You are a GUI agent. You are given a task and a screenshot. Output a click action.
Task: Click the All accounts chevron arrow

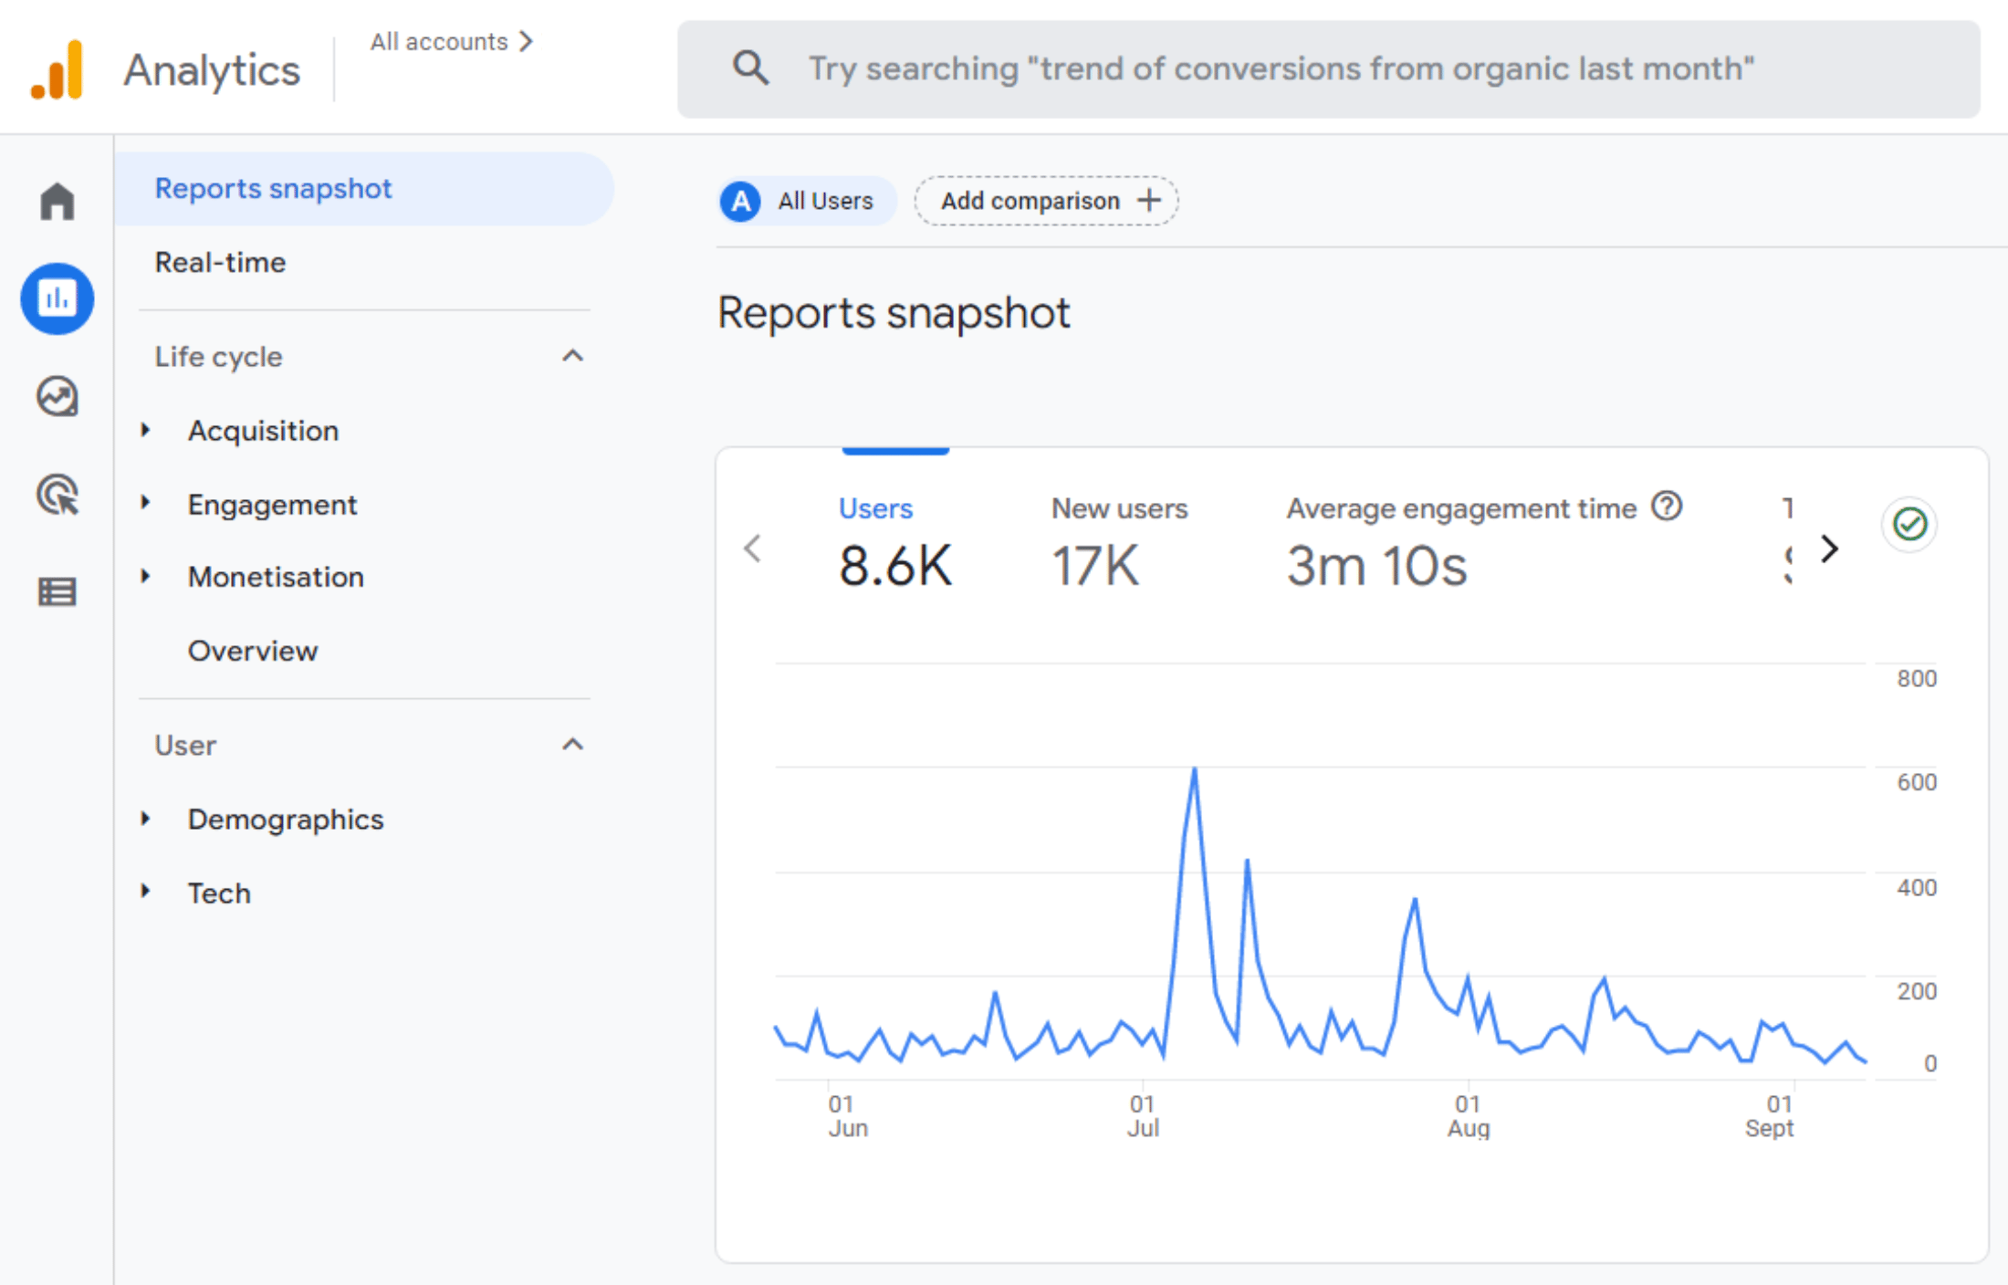[526, 41]
